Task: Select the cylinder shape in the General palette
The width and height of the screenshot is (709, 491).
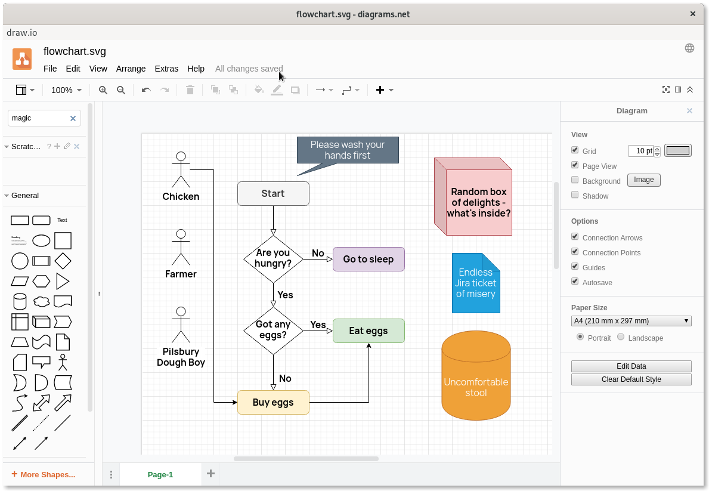Action: pyautogui.click(x=20, y=301)
